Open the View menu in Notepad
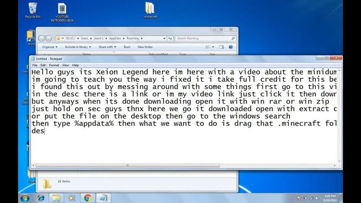 (x=65, y=65)
